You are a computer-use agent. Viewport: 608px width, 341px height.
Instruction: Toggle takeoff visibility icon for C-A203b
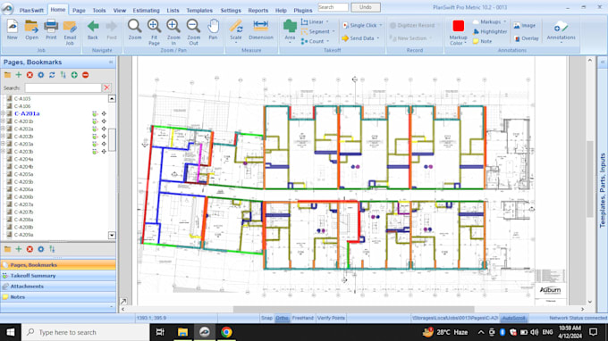point(95,152)
